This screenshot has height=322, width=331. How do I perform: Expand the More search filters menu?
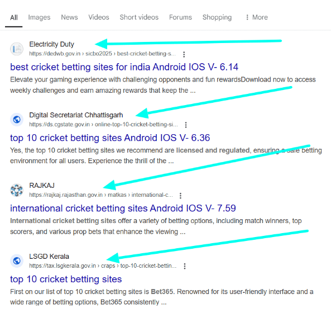pyautogui.click(x=257, y=17)
